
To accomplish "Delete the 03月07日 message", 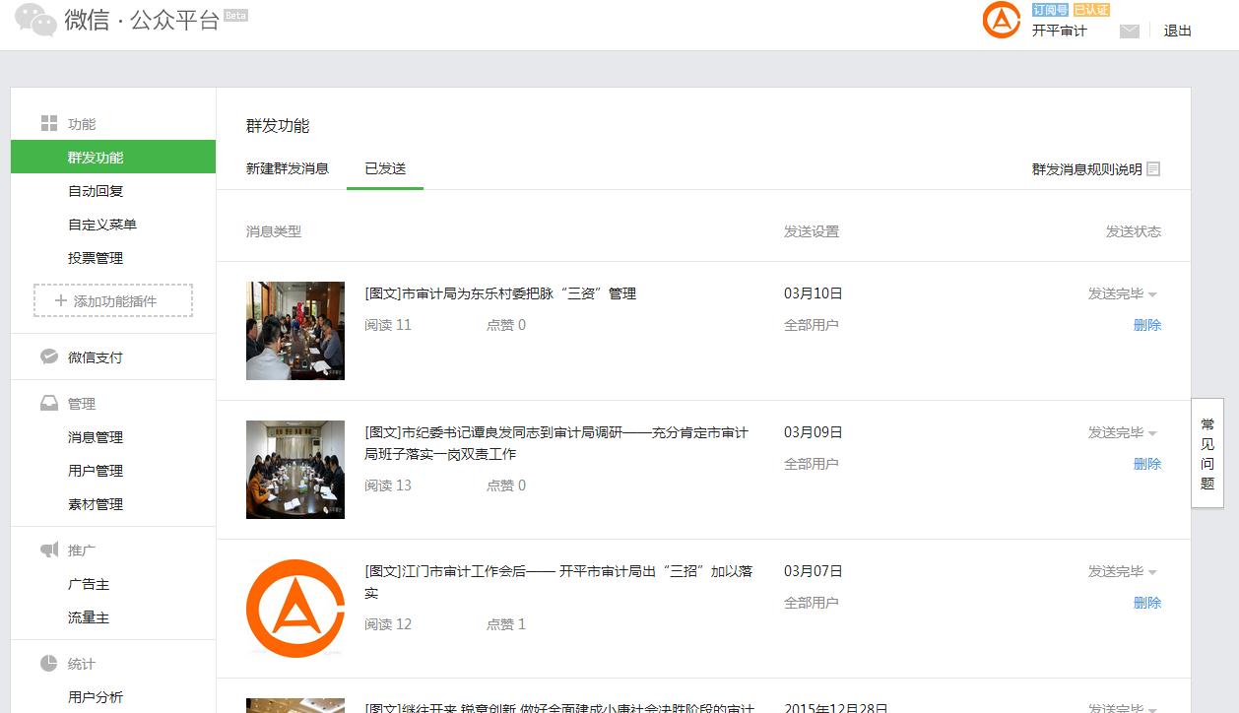I will point(1147,603).
